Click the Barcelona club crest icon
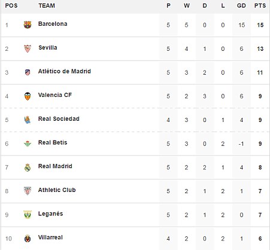 point(28,25)
